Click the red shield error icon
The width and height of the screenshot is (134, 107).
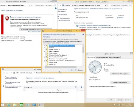[7, 18]
